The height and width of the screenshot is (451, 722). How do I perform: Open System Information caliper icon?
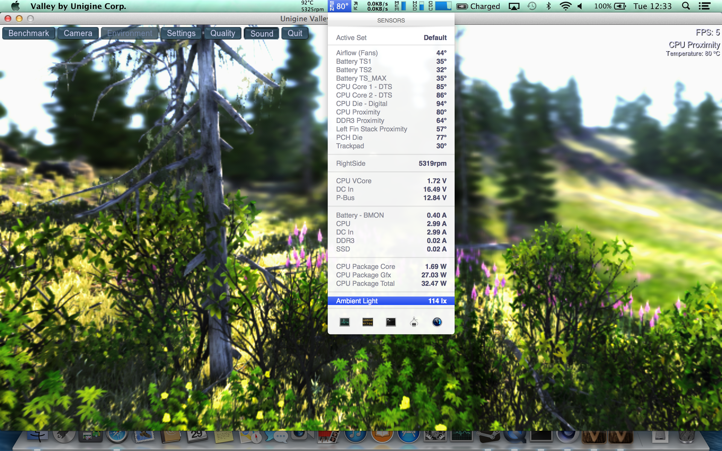pyautogui.click(x=414, y=322)
